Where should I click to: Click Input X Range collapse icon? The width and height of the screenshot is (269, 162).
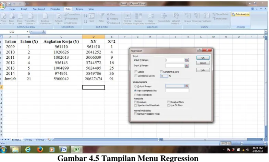coord(187,66)
